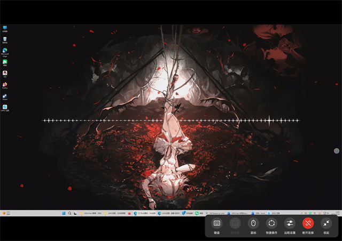Screen dimensions: 342x241
Task: Launch Microsoft Edge from desktop
Action: pos(5,51)
